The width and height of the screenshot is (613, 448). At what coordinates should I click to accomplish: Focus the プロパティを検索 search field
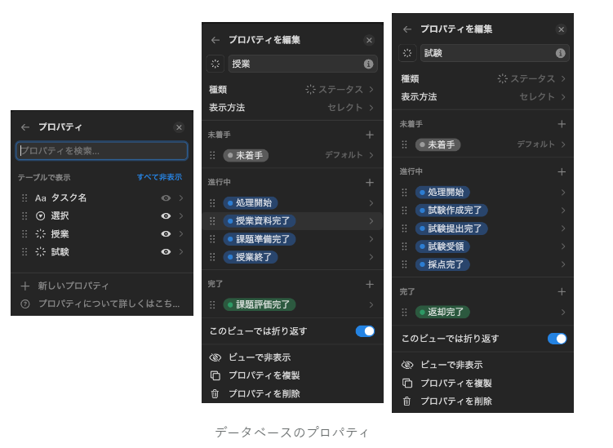102,151
